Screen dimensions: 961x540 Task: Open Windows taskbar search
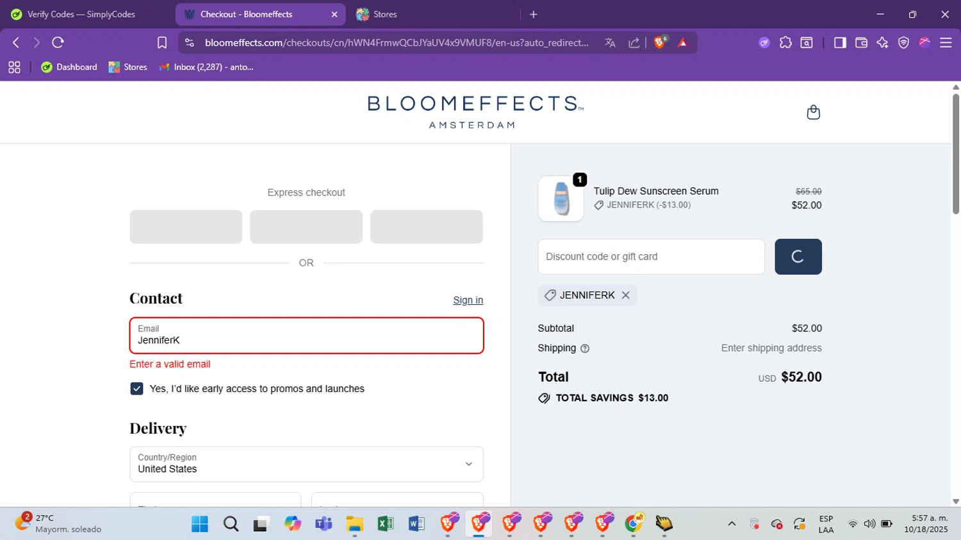tap(231, 524)
